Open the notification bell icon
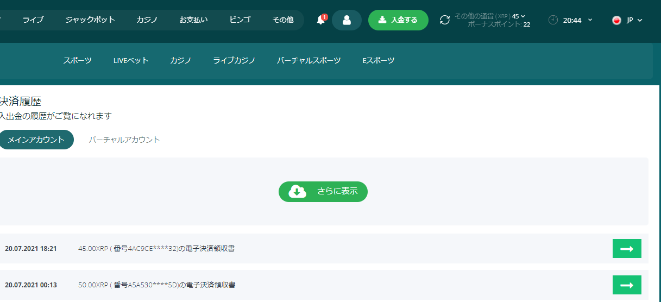 [x=322, y=20]
